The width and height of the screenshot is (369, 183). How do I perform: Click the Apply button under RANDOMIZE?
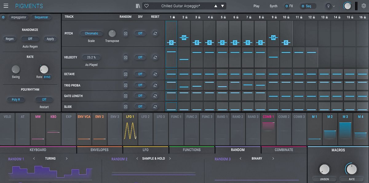pyautogui.click(x=50, y=39)
